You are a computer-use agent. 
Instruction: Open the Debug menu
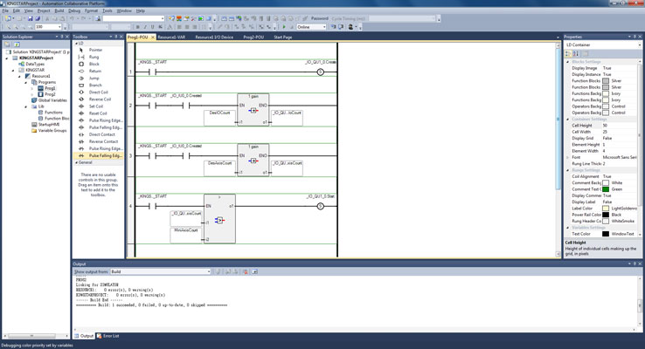pyautogui.click(x=74, y=10)
